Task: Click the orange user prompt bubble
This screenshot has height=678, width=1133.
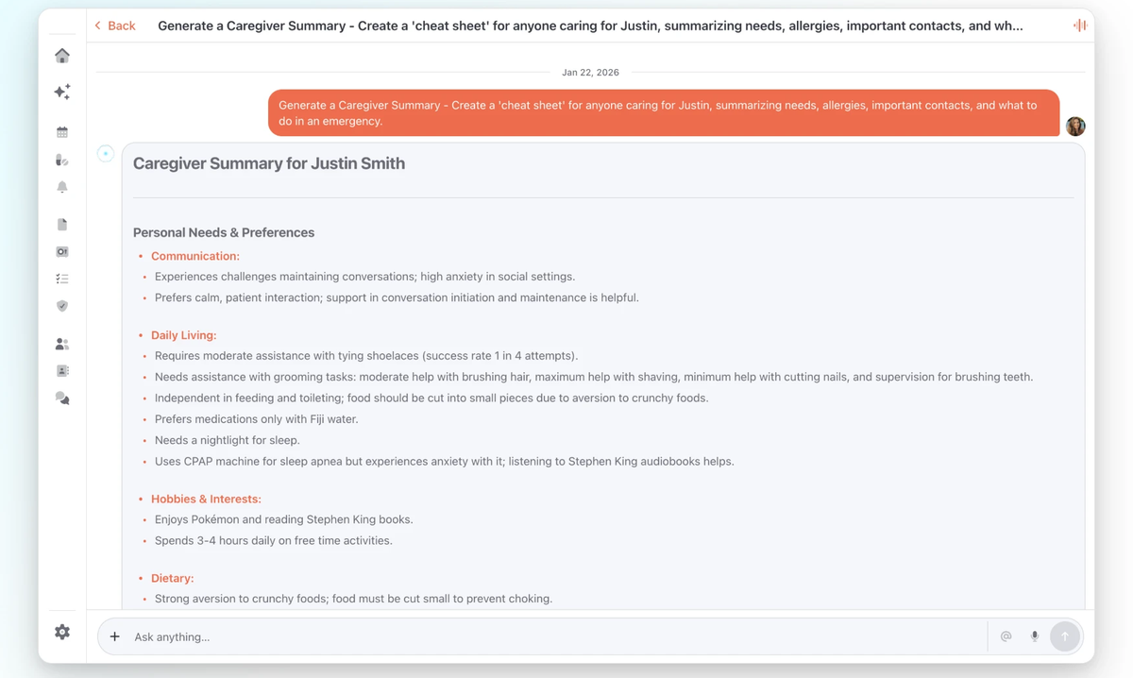Action: pos(664,113)
